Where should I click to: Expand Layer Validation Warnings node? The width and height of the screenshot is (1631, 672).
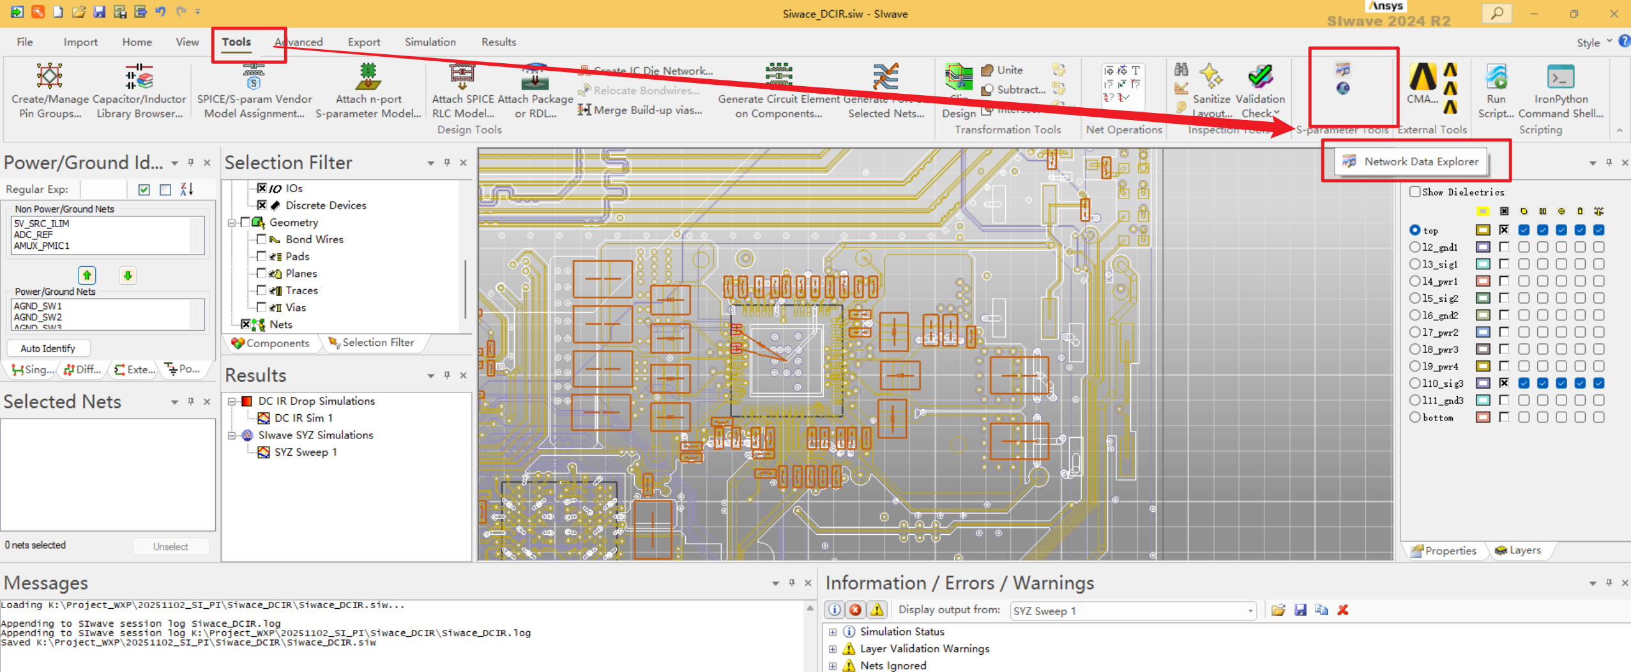[x=833, y=649]
